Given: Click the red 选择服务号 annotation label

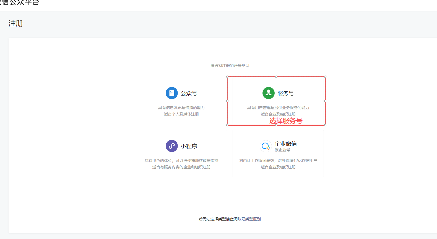Looking at the screenshot, I should point(286,121).
